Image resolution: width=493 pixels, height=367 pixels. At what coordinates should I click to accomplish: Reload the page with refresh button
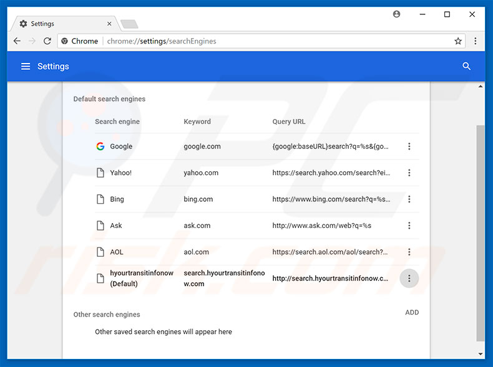47,41
